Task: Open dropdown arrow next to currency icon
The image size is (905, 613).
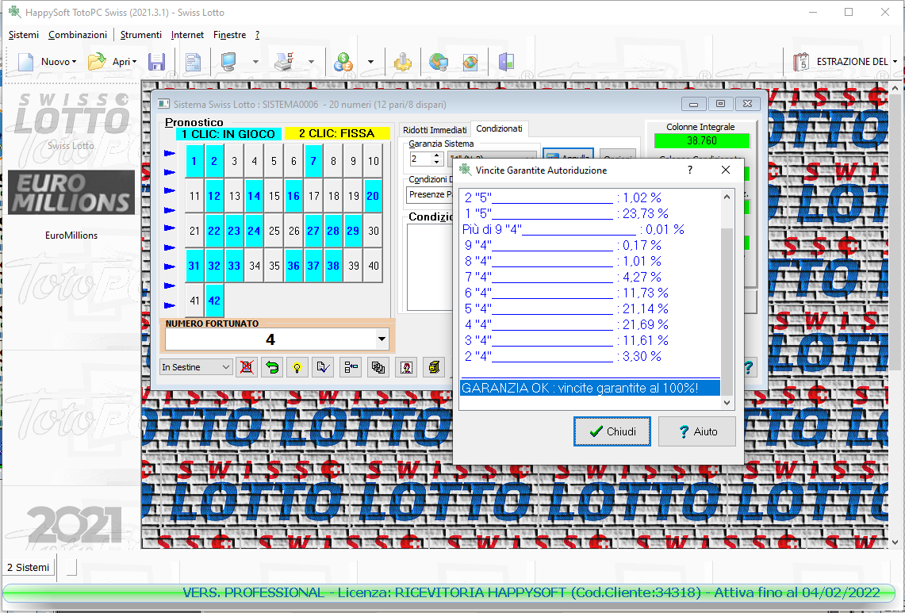Action: (370, 62)
